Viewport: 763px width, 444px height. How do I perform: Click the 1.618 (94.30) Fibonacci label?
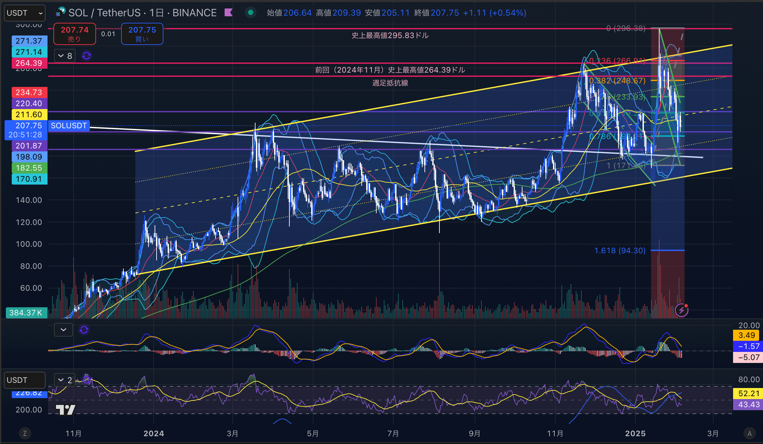[620, 251]
